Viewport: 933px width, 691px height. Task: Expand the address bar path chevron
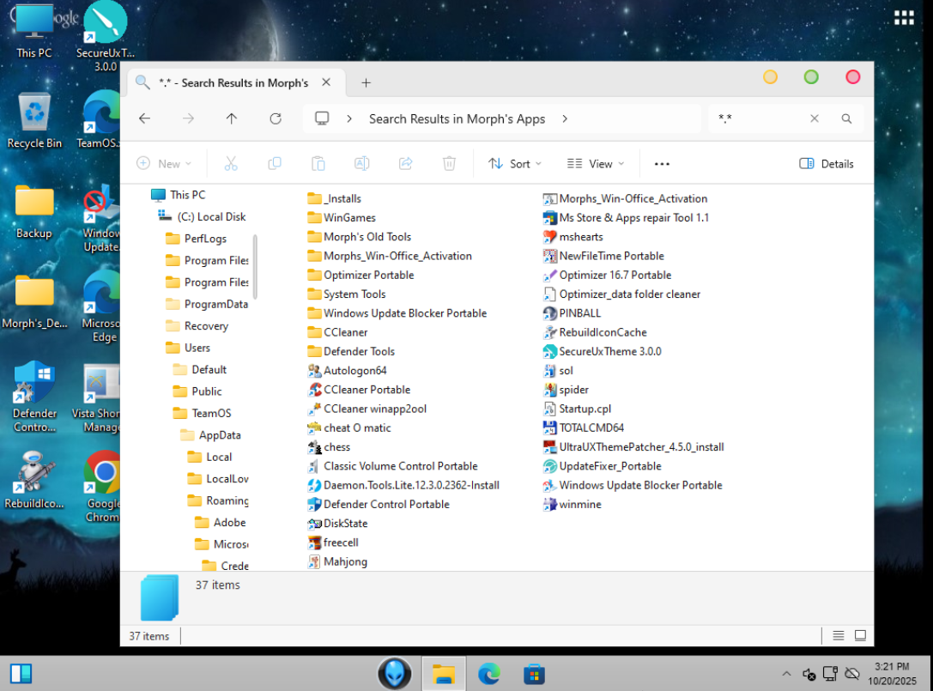(564, 118)
